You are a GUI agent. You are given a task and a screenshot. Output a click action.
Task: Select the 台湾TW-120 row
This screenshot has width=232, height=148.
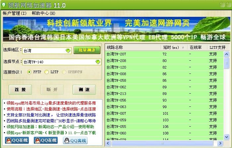click(164, 67)
